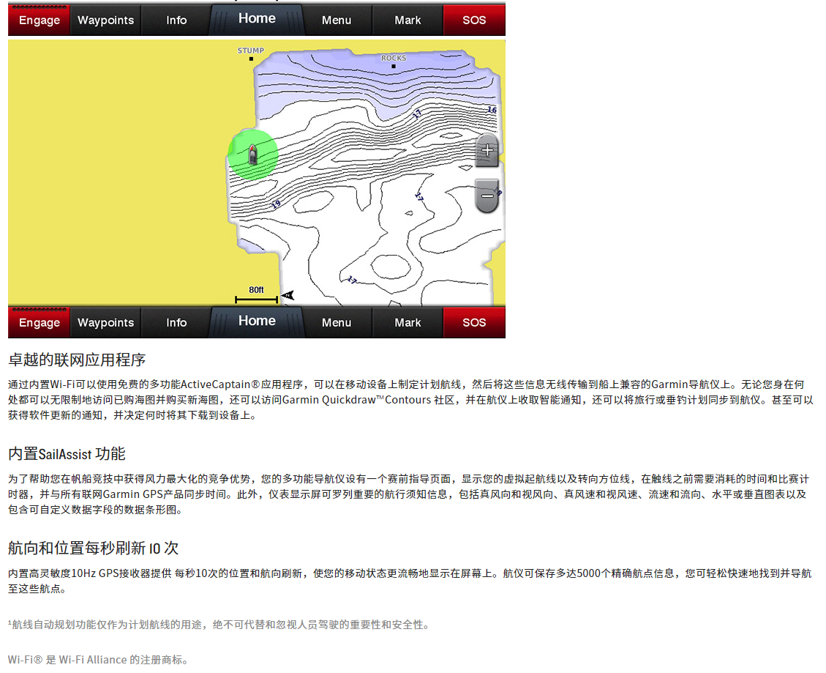Tap Mark in the upper navigation bar
Image resolution: width=826 pixels, height=673 pixels.
coord(408,21)
